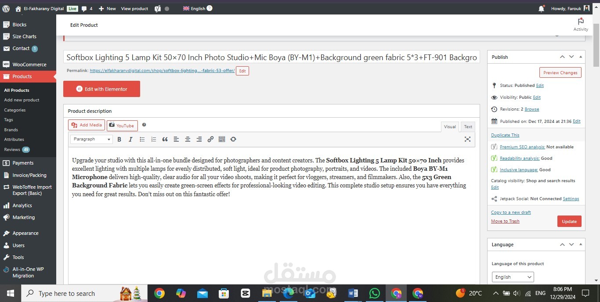Image resolution: width=600 pixels, height=302 pixels.
Task: Click the YouTube insert button
Action: (x=122, y=126)
